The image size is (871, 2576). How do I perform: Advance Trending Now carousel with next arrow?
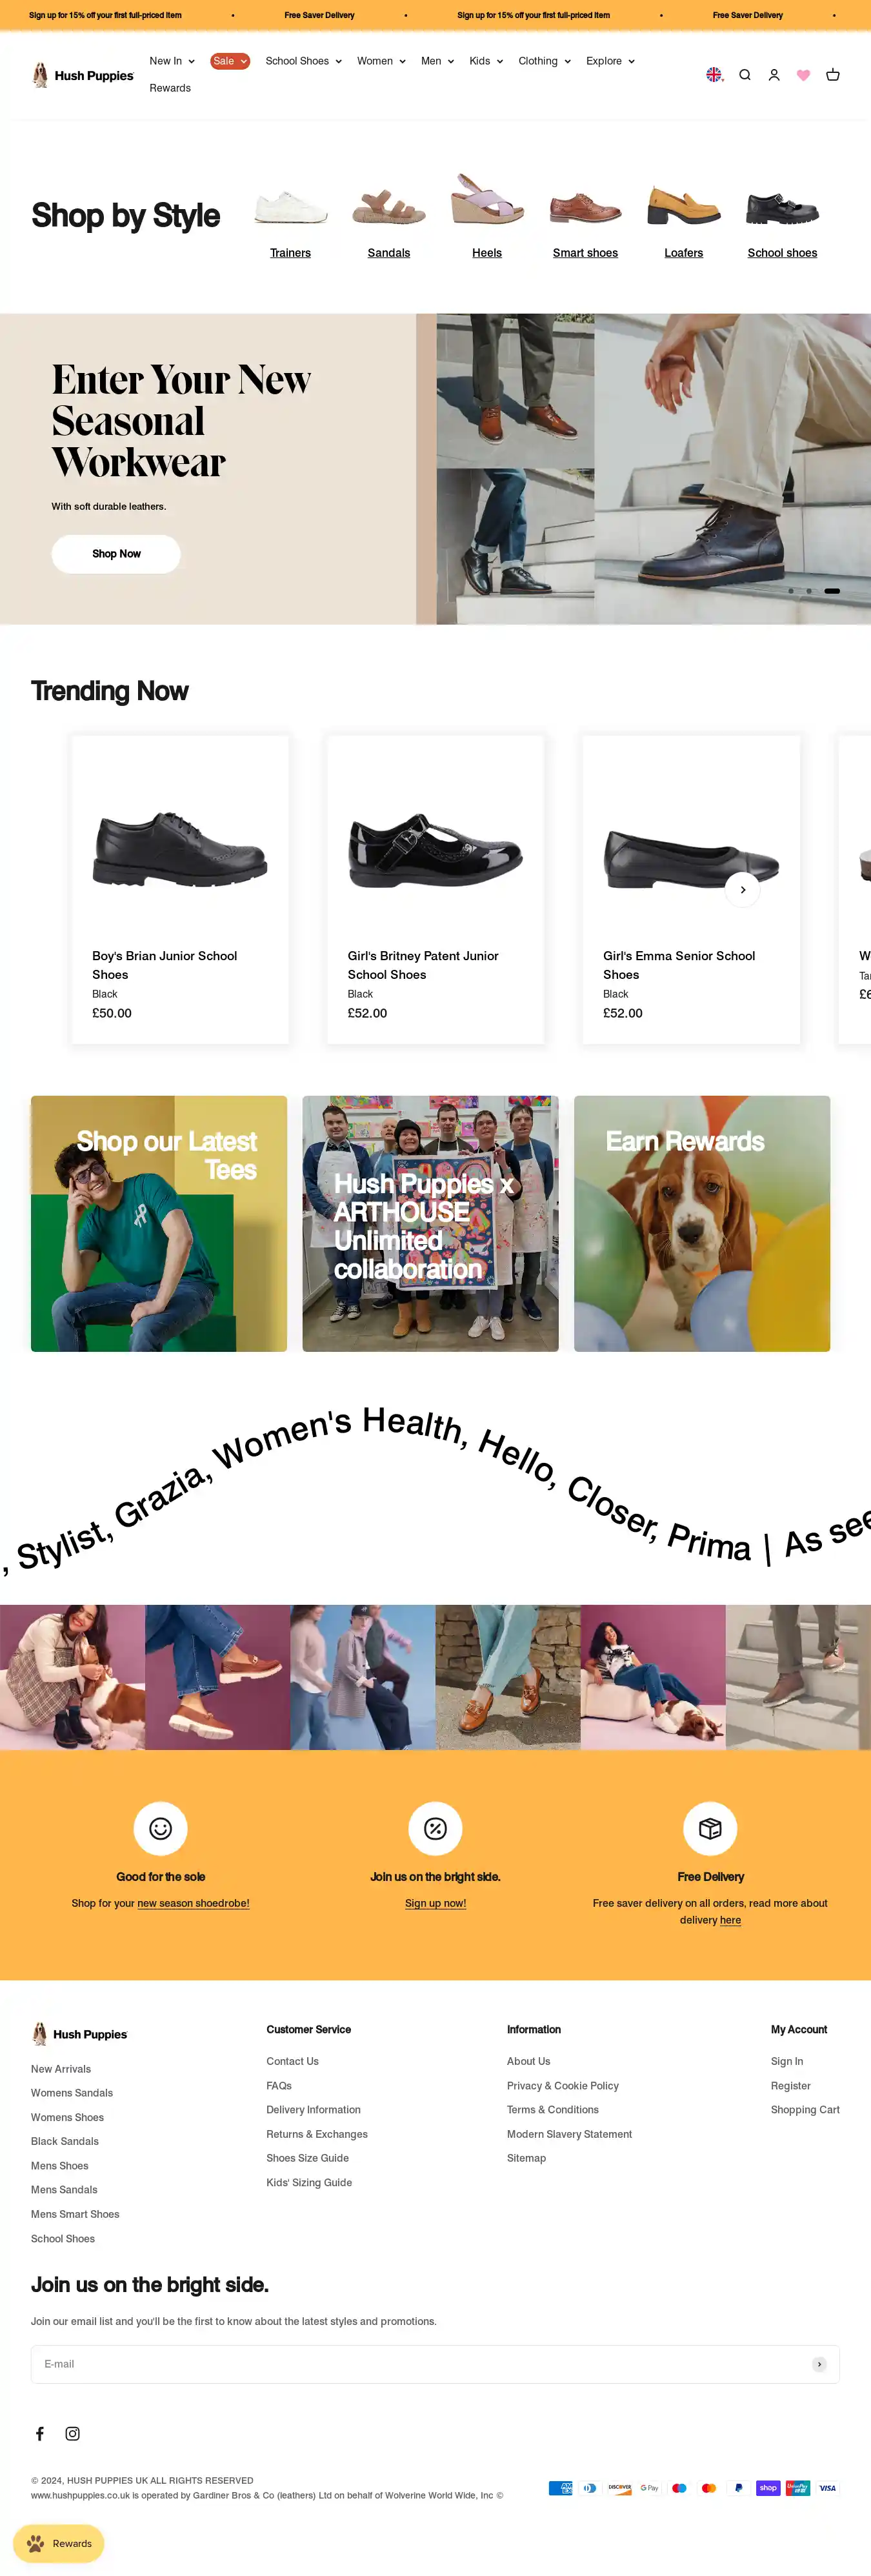pyautogui.click(x=742, y=889)
